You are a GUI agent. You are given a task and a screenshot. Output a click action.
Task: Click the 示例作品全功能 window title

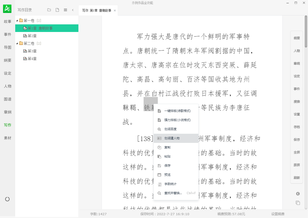click(x=142, y=3)
